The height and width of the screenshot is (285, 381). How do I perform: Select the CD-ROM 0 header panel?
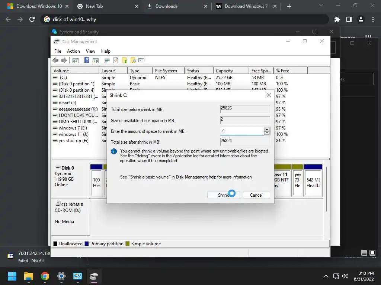point(70,217)
